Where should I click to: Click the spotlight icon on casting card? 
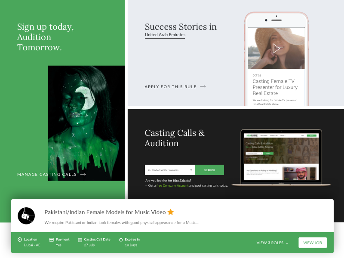click(x=26, y=216)
